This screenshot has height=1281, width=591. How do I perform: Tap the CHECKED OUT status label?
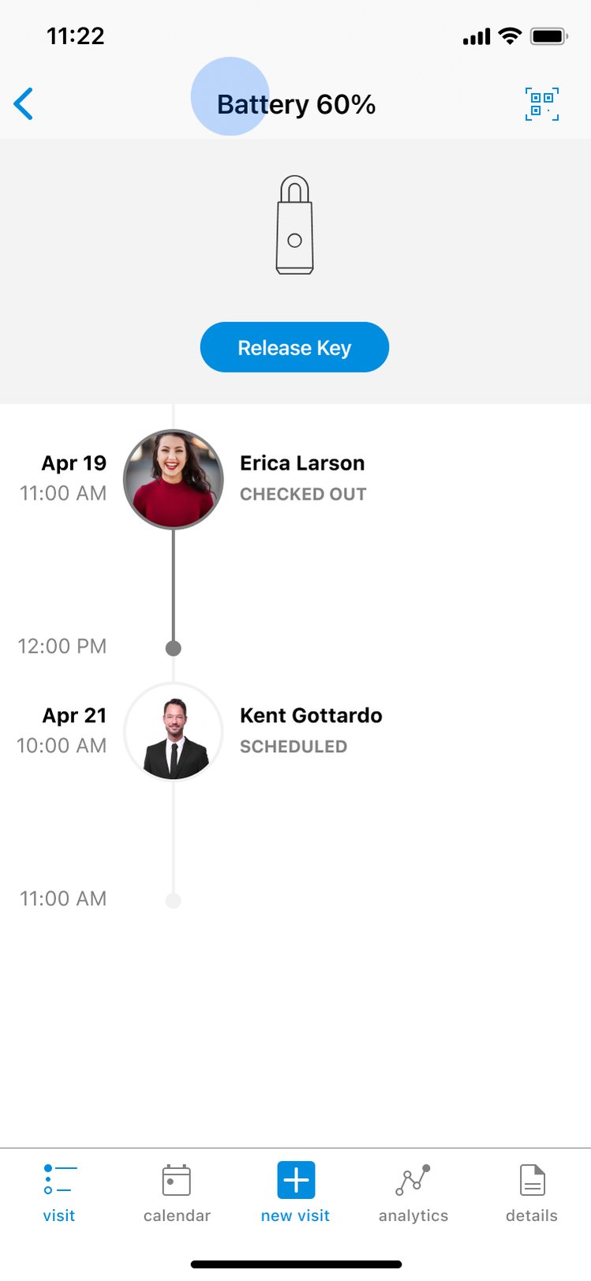tap(303, 494)
